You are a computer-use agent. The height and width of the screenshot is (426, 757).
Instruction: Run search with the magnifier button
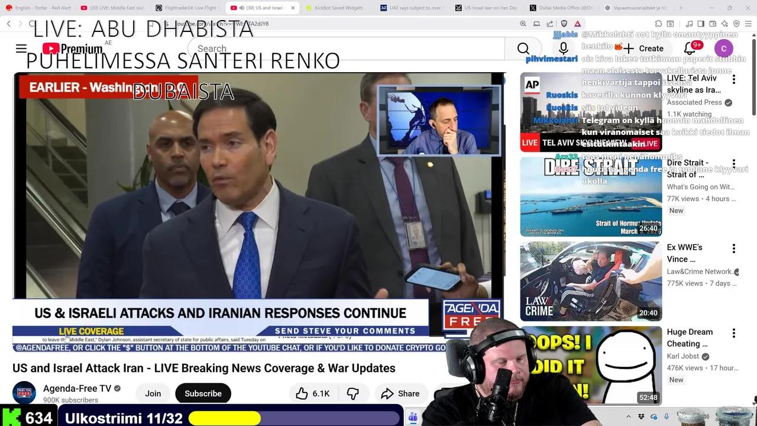click(x=523, y=49)
